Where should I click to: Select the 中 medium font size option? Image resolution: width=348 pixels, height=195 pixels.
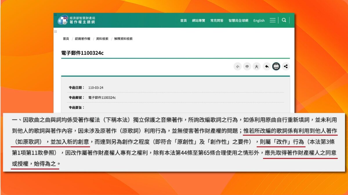247,66
